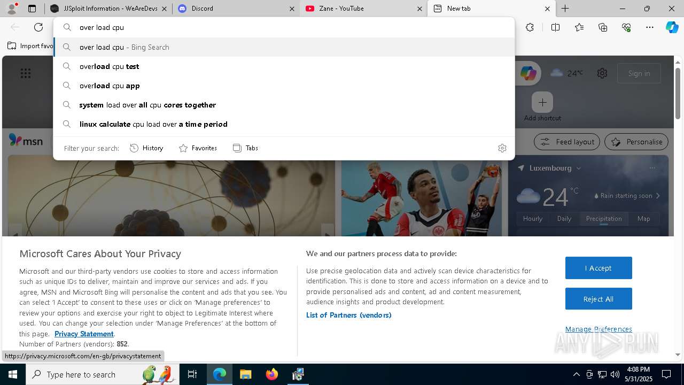
Task: Select the over load cpu - Bing Search suggestion
Action: click(284, 47)
